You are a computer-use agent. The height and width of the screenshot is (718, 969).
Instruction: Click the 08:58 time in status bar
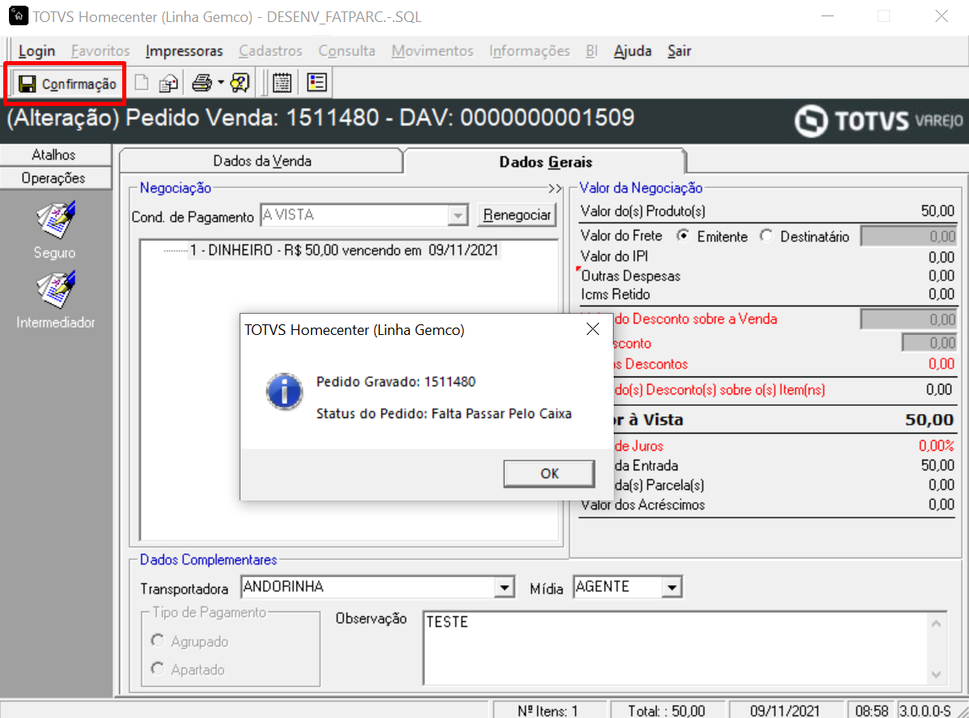pyautogui.click(x=871, y=711)
